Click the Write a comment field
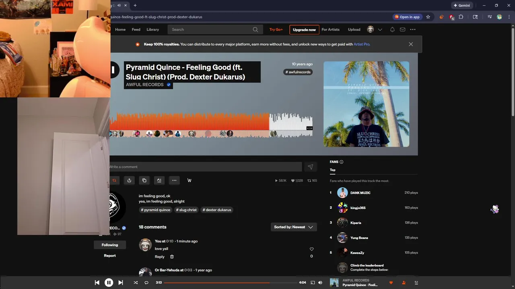 206,167
